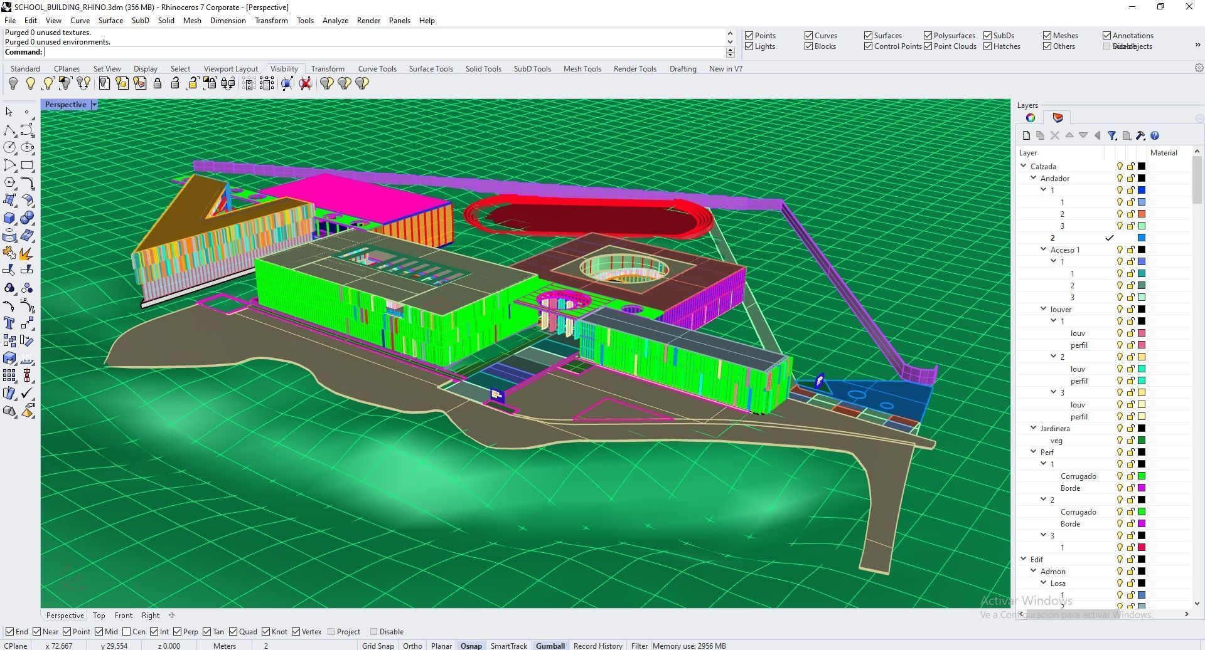
Task: Select the Fillet curves tool
Action: (27, 183)
